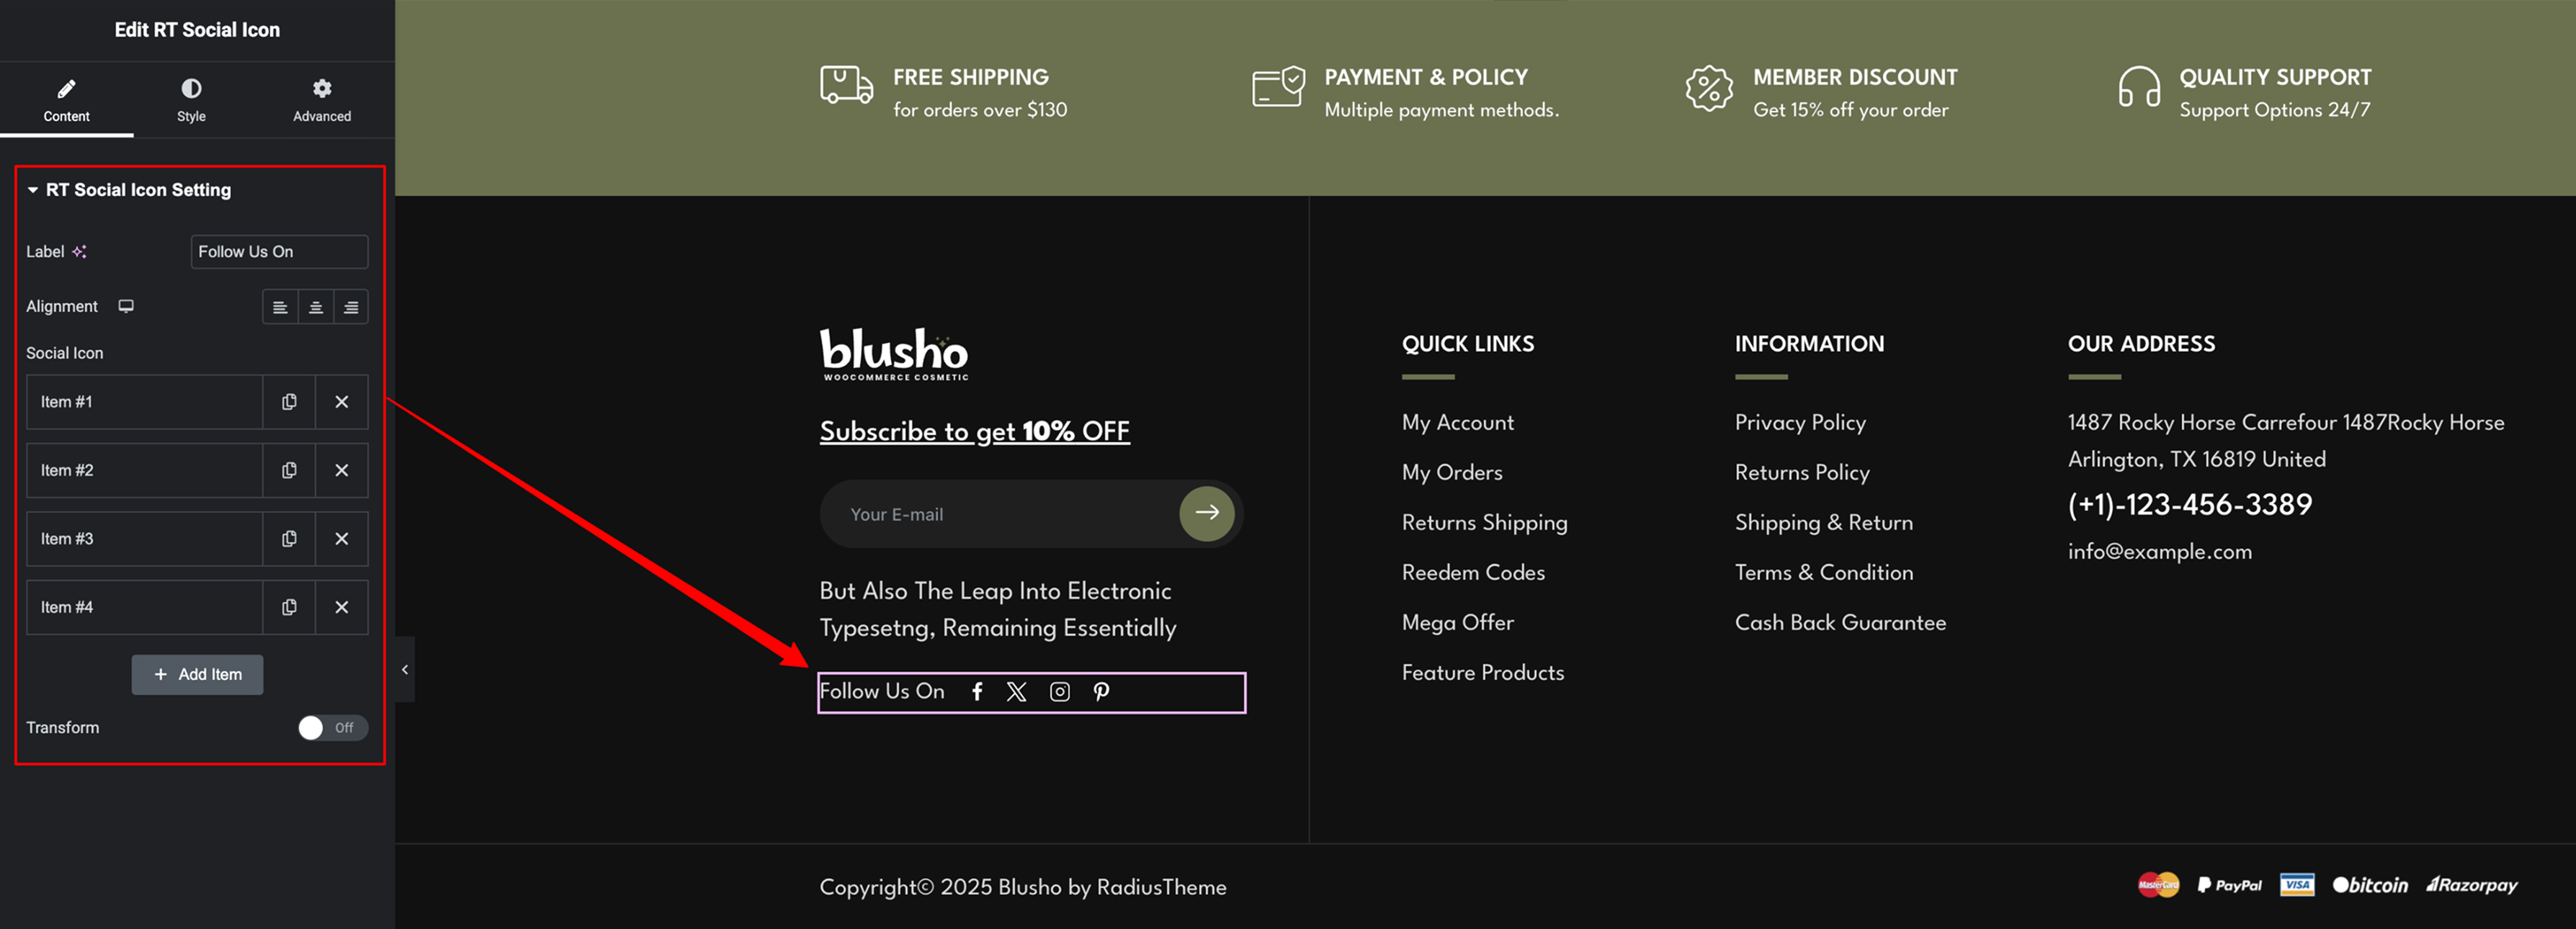This screenshot has width=2576, height=929.
Task: Click the AI sparkle icon beside Label
Action: (x=79, y=252)
